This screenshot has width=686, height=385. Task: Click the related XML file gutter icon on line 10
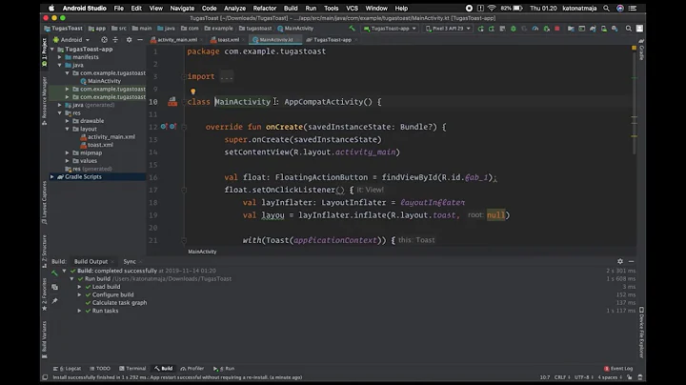tap(172, 102)
